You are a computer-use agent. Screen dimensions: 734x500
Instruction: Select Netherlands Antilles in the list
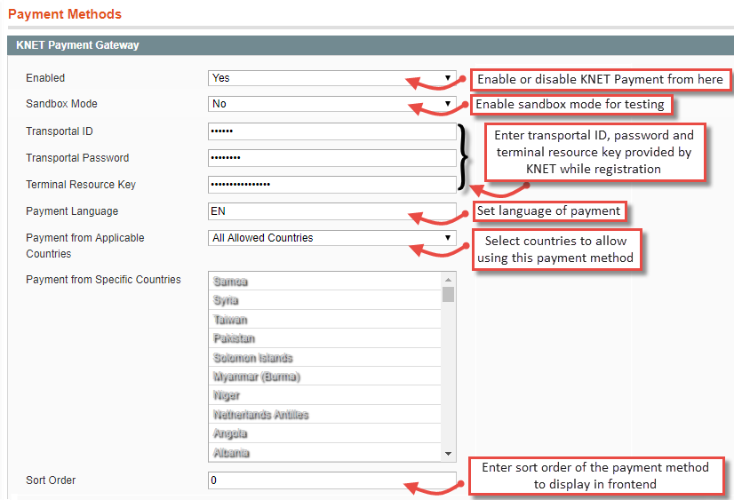tap(325, 415)
